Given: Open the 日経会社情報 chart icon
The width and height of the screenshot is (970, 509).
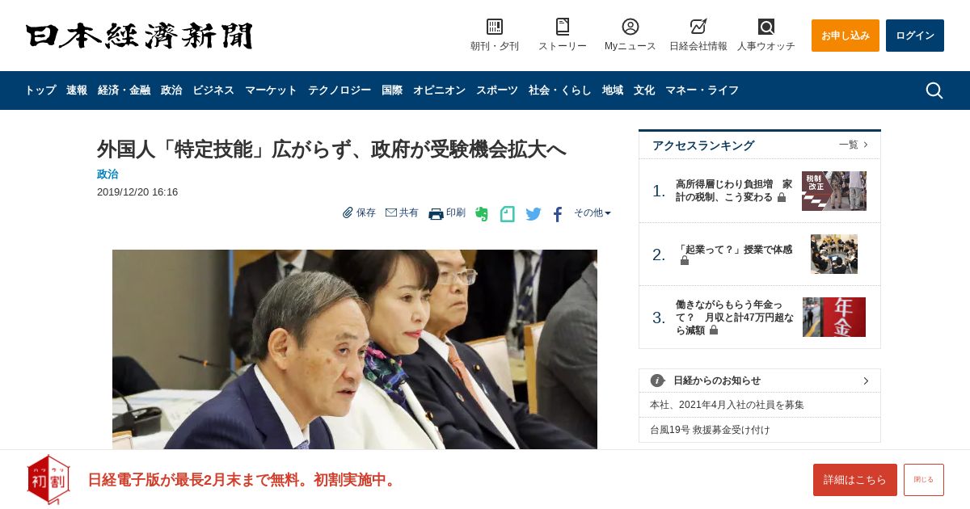Looking at the screenshot, I should tap(698, 27).
